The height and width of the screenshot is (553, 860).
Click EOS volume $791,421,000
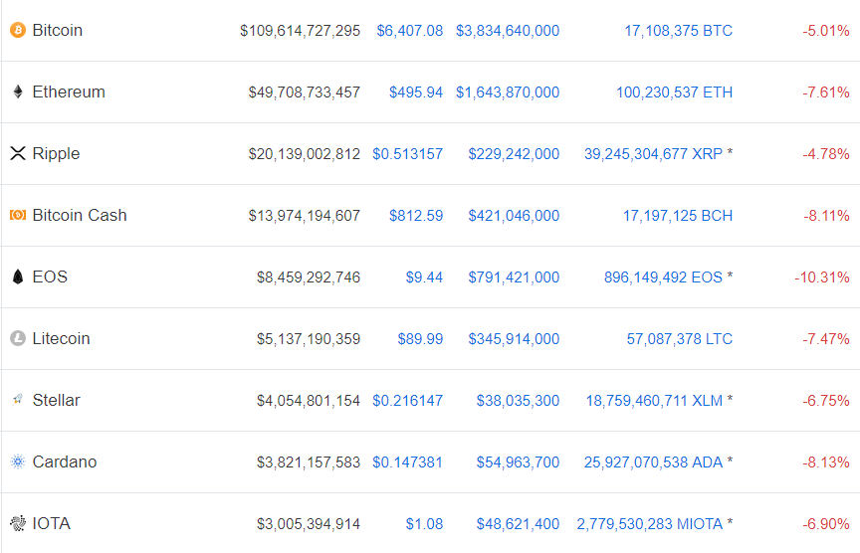coord(514,277)
